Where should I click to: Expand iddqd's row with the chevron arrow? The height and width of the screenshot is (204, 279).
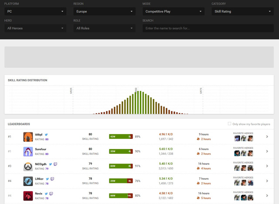(x=267, y=137)
